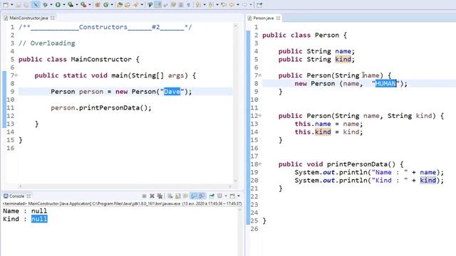Screen dimensions: 456x256
Task: Switch to the MainConstructor.java tab
Action: point(28,18)
